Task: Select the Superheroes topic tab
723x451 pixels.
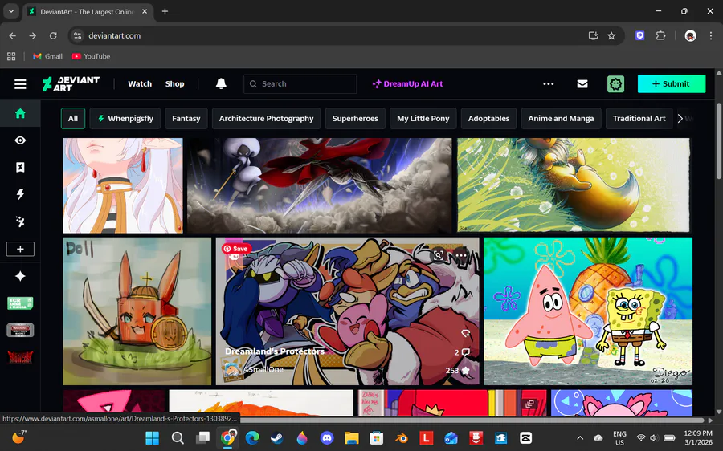Action: click(355, 119)
